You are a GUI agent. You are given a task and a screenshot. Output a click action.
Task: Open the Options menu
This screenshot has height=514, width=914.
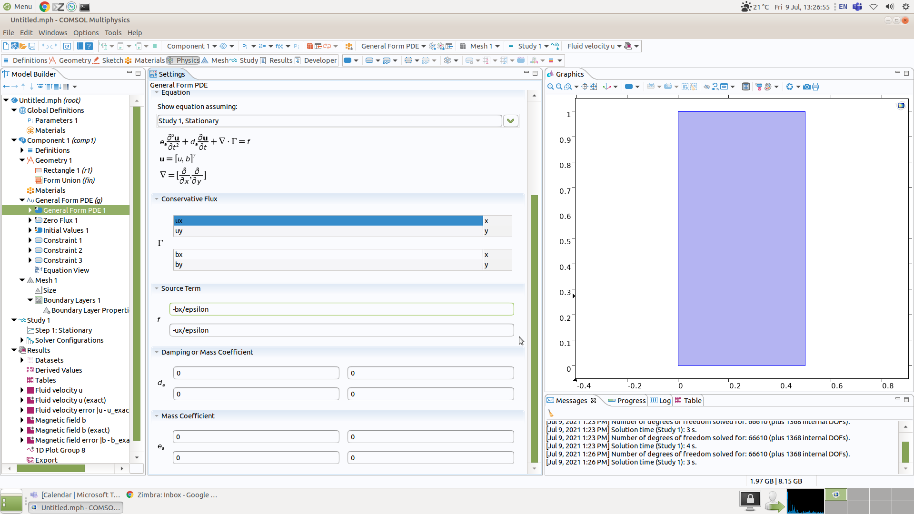86,33
